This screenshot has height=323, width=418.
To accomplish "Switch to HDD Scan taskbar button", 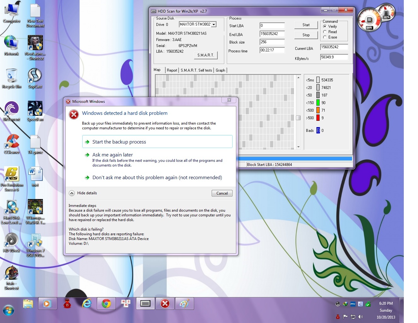I will [145, 304].
